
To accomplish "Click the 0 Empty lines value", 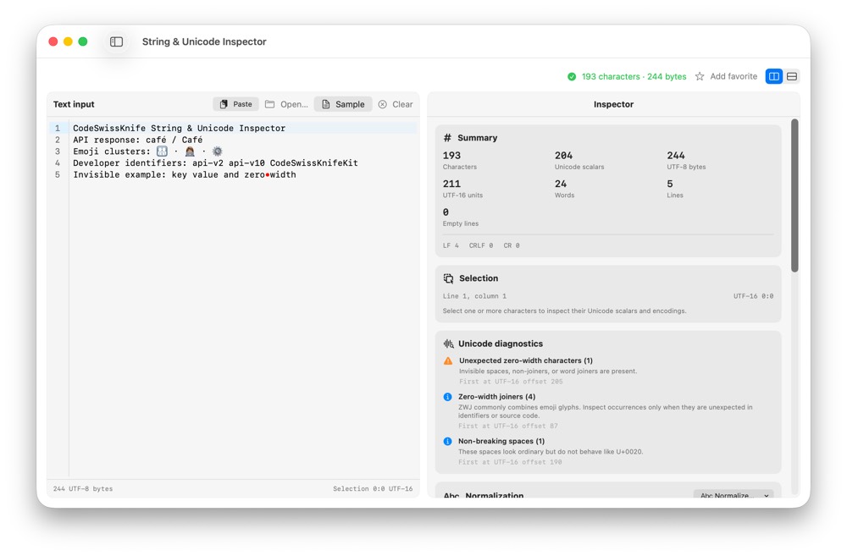I will tap(446, 212).
